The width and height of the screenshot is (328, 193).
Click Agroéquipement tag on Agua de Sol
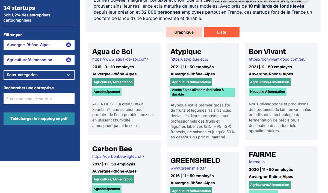click(107, 92)
